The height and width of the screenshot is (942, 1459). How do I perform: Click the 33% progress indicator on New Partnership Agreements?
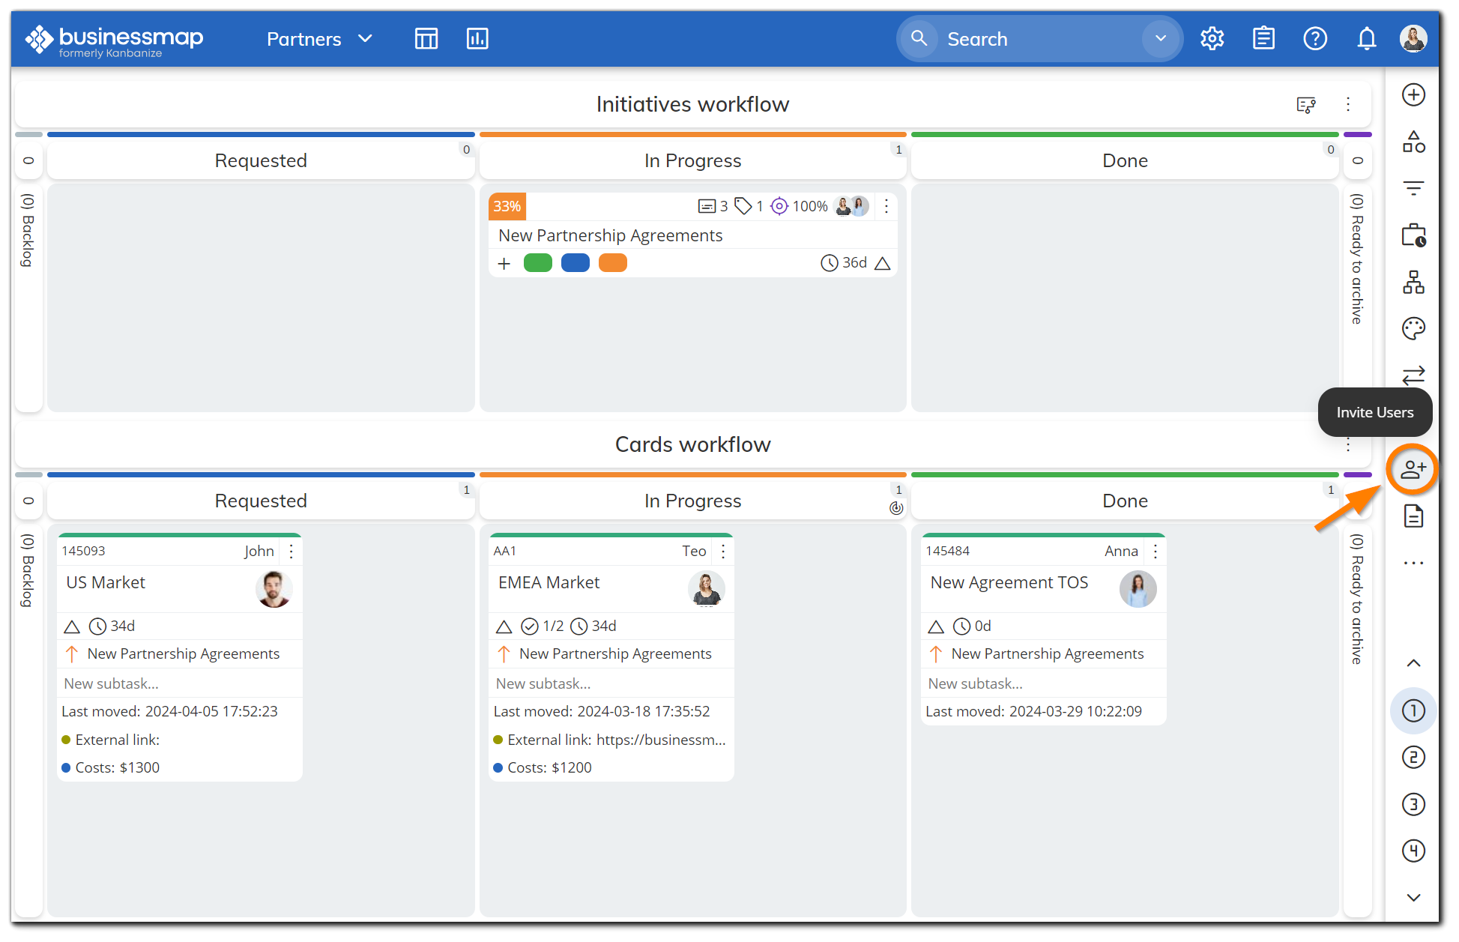tap(507, 205)
